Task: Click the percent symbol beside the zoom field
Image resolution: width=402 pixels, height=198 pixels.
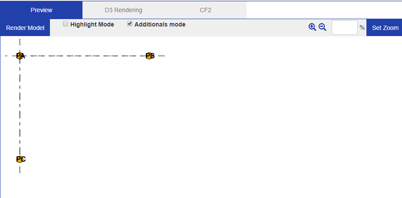Action: click(362, 27)
